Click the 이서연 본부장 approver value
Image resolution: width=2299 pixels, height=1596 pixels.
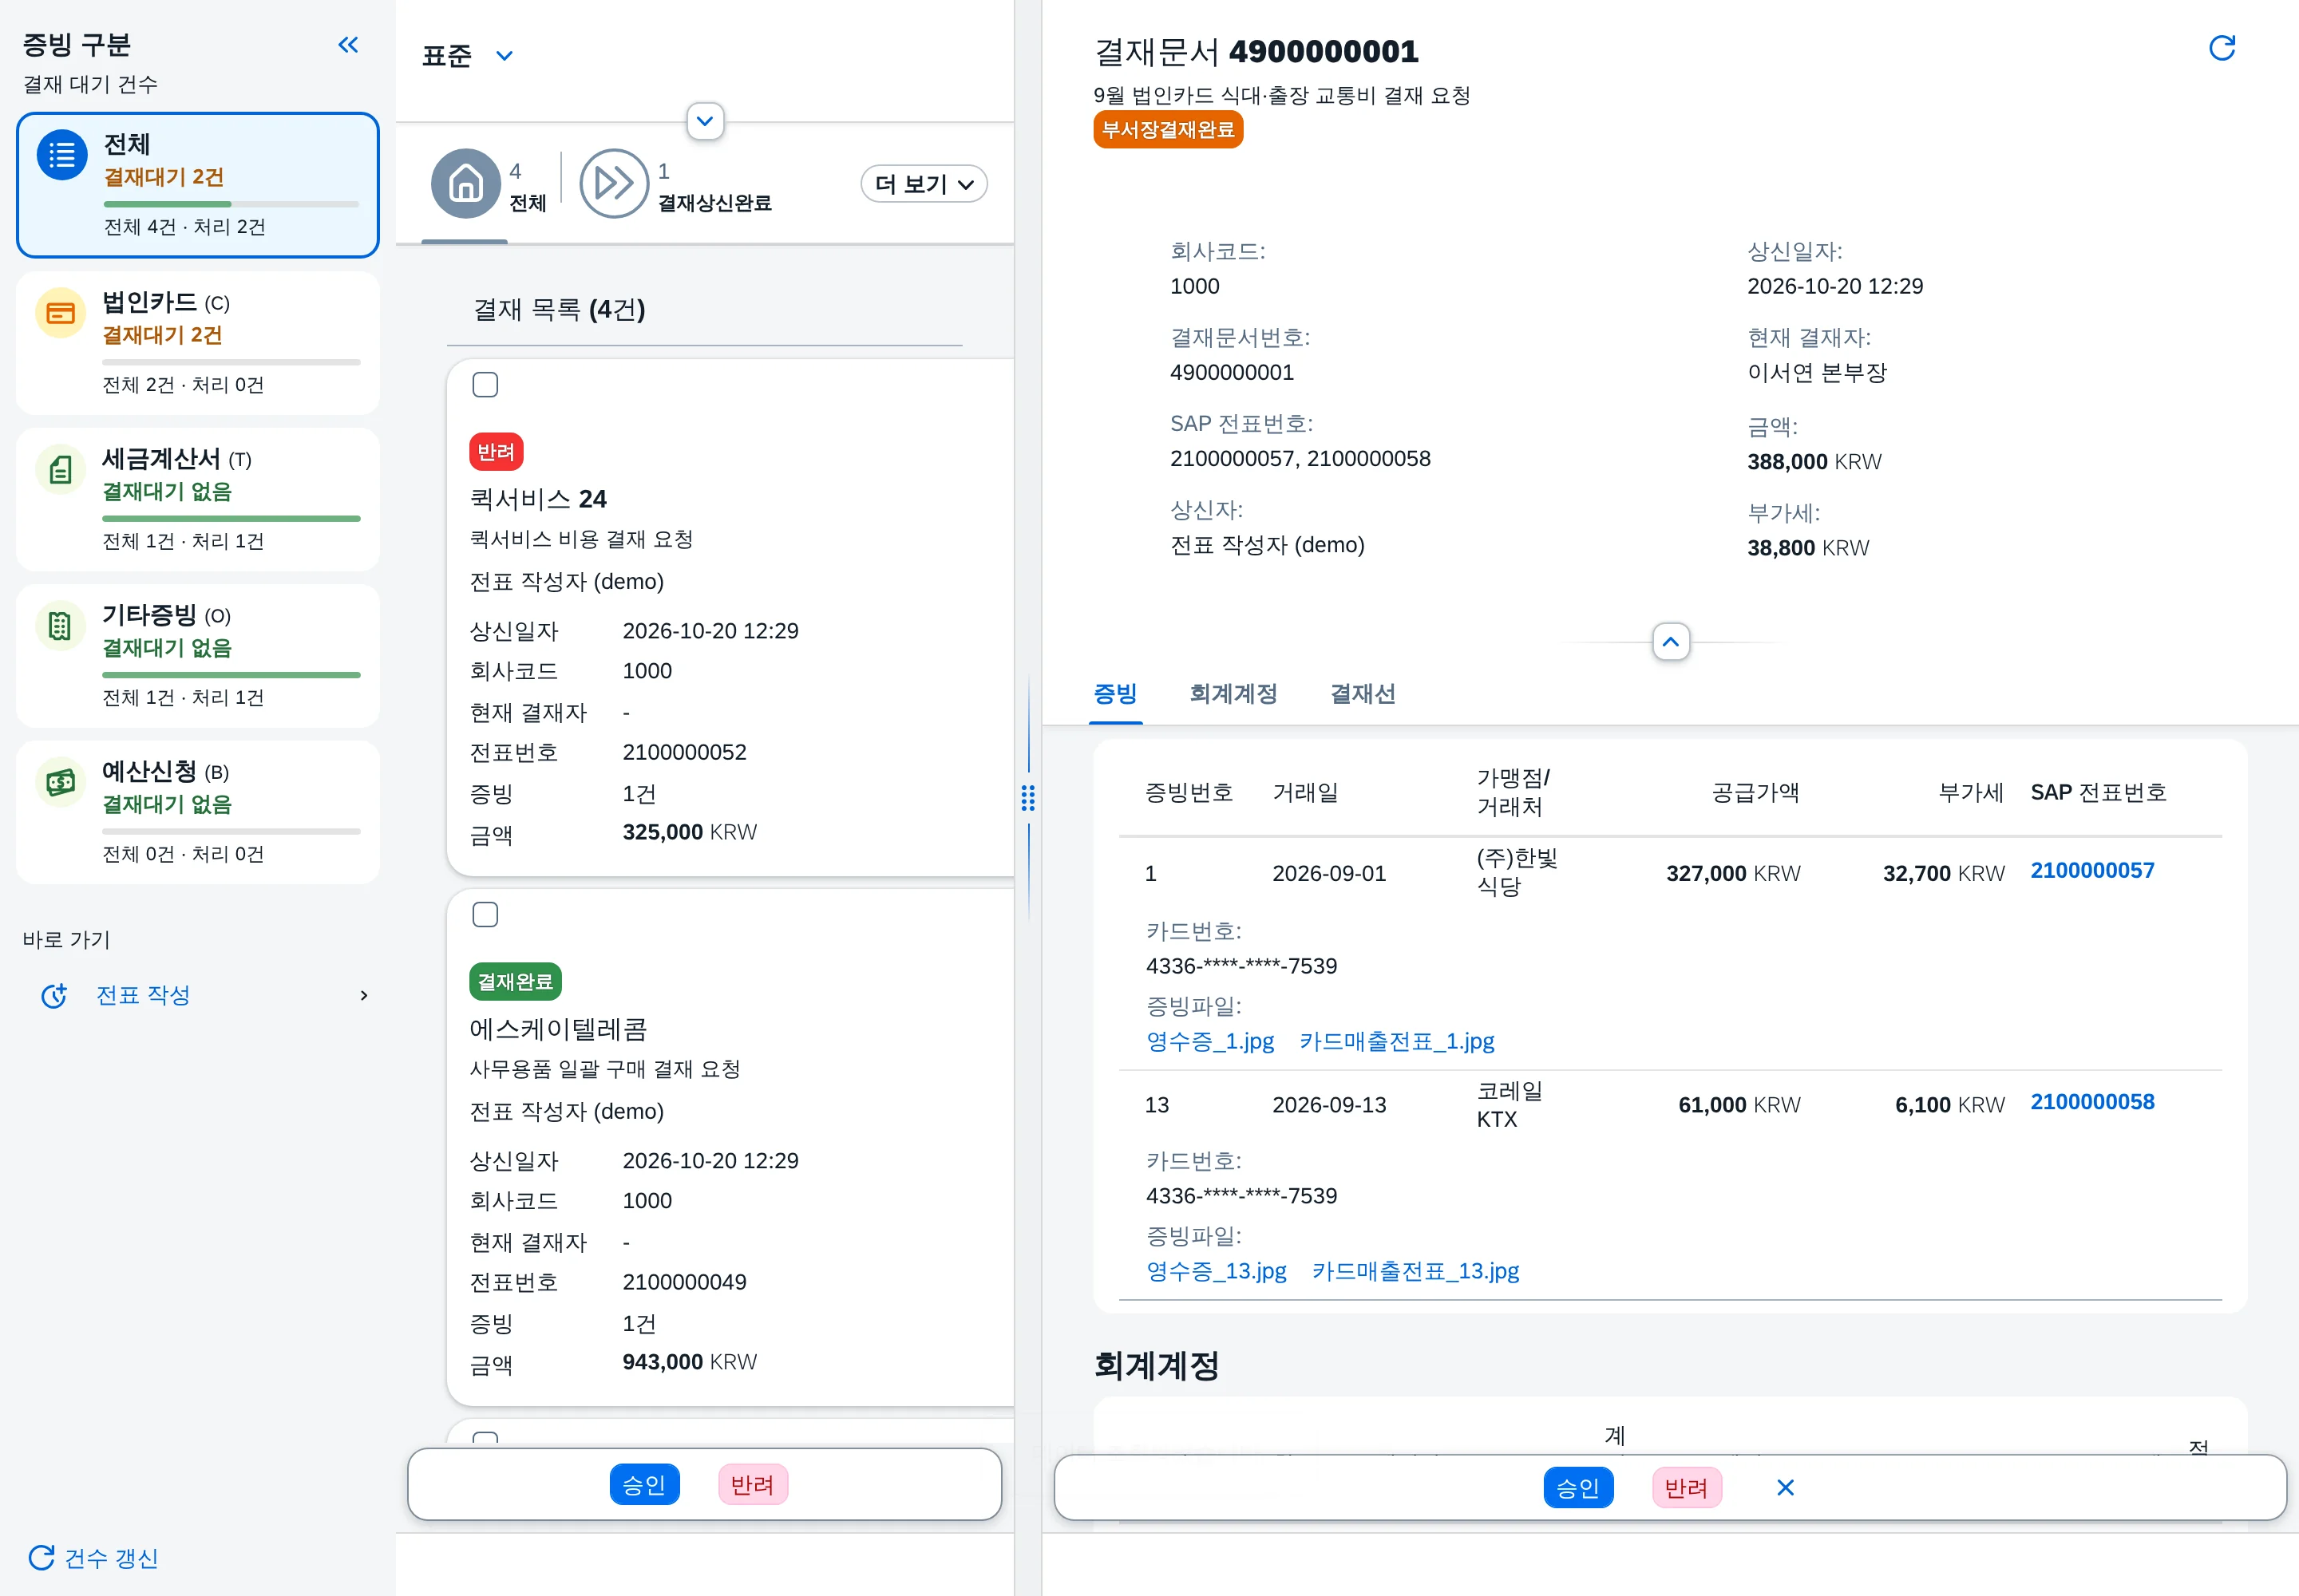(x=1816, y=373)
